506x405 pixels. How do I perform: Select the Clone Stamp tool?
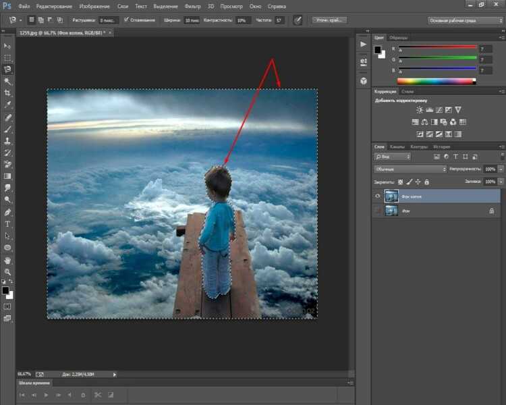(7, 141)
